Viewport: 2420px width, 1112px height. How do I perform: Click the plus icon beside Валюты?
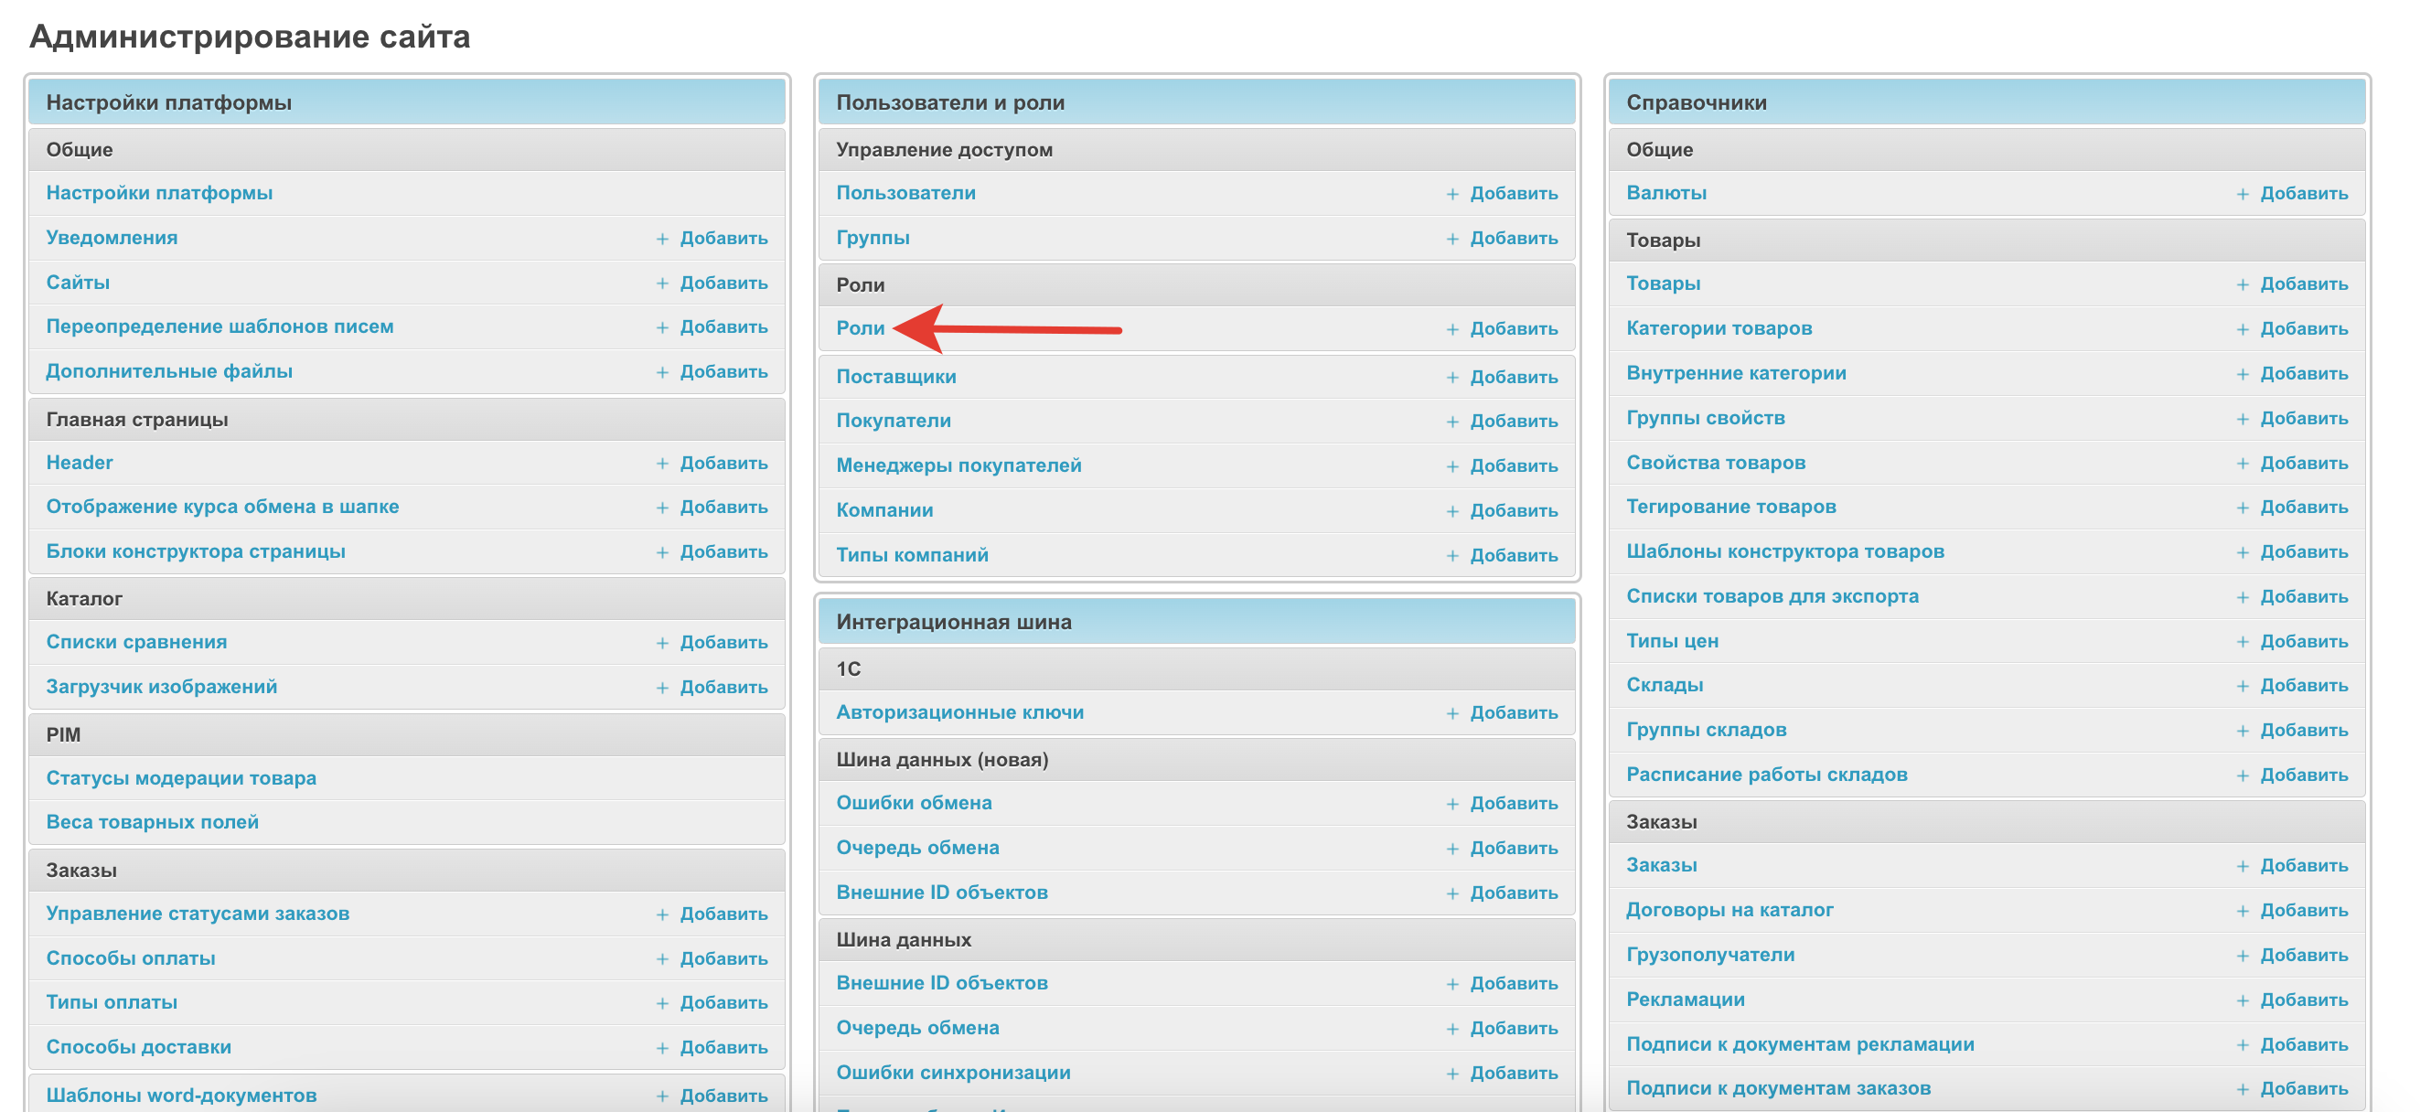point(2243,194)
